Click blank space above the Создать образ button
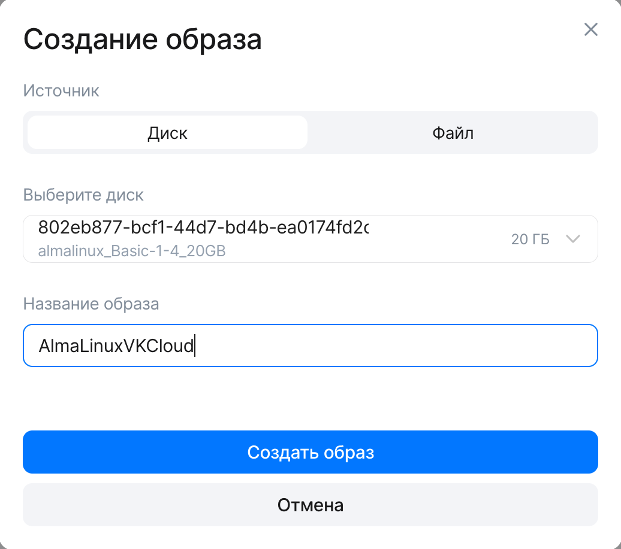The height and width of the screenshot is (549, 621). pos(310,398)
